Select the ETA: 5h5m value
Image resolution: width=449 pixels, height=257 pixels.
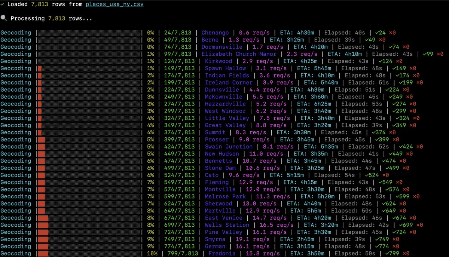(309, 211)
